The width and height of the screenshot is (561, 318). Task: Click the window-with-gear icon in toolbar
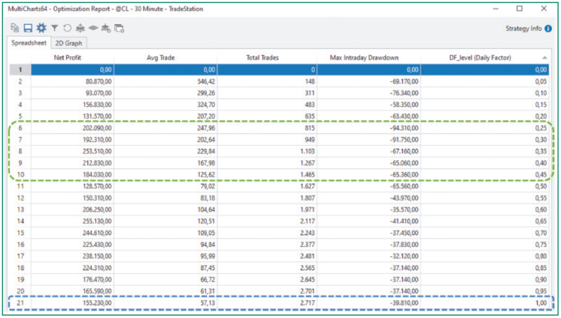pyautogui.click(x=119, y=28)
